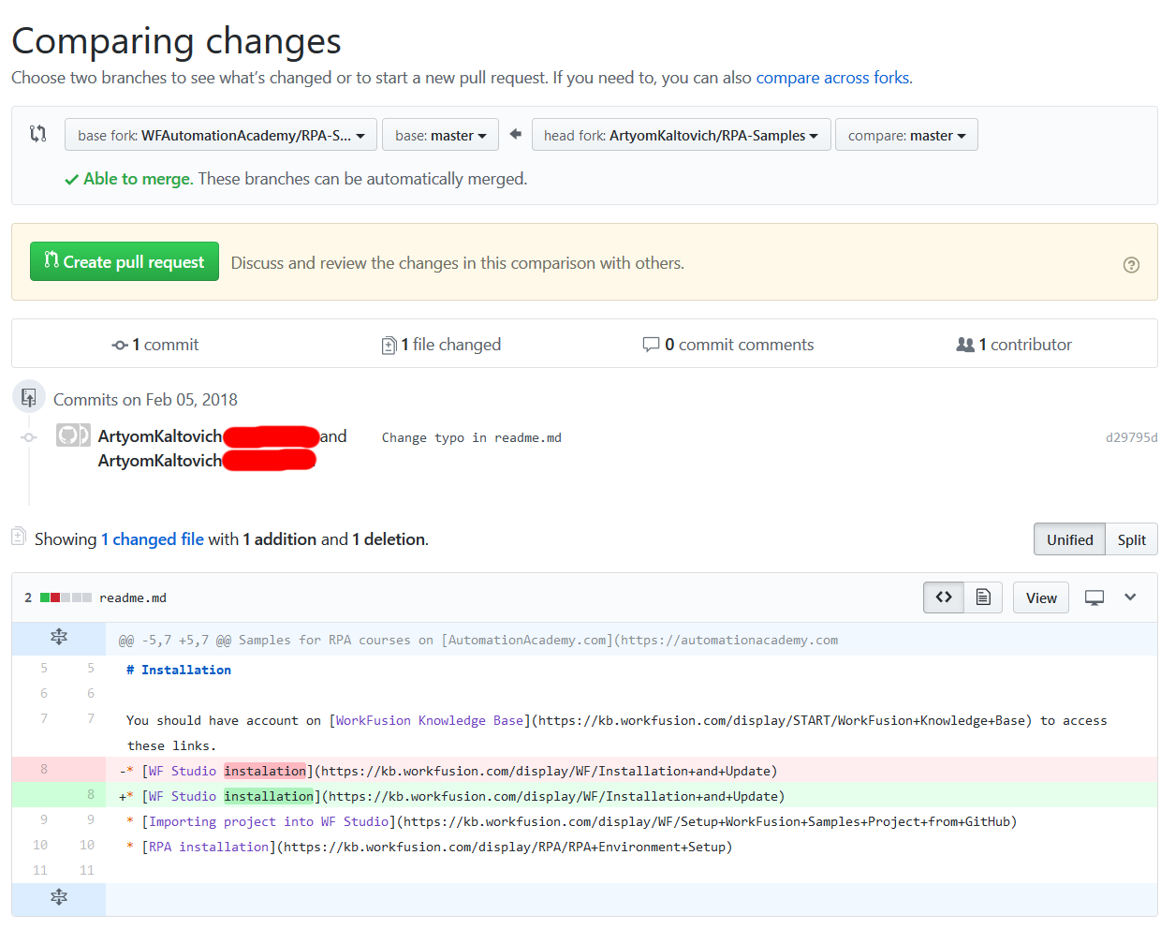
Task: Open the head fork ArtyomKaltovich/RPA-Samples dropdown
Action: click(681, 135)
